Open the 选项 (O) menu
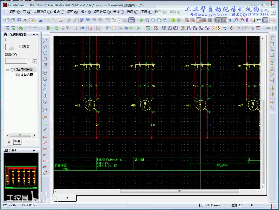Image resolution: width=279 pixels, height=210 pixels. click(132, 12)
